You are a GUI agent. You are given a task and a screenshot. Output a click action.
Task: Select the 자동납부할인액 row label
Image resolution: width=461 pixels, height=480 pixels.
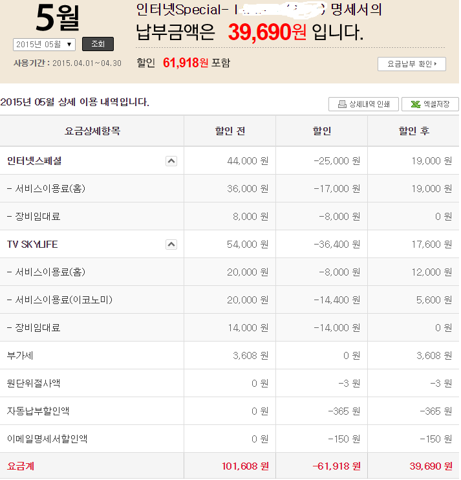coord(38,411)
